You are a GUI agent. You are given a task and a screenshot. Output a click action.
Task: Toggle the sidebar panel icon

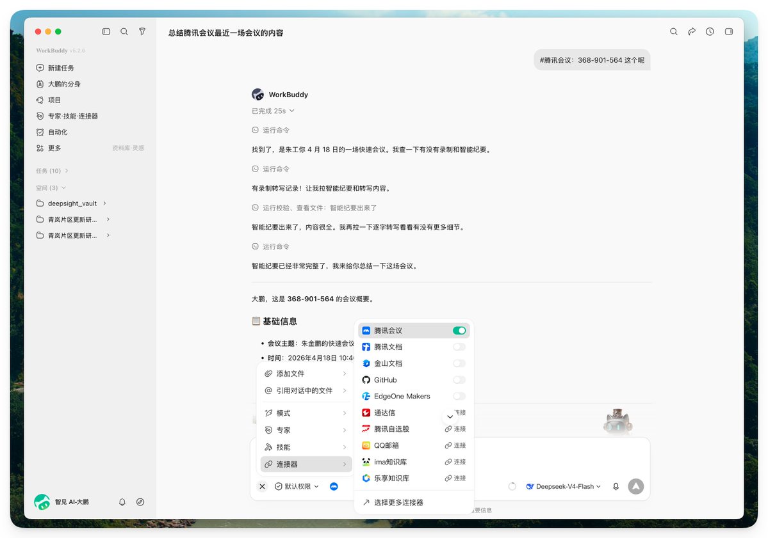pyautogui.click(x=106, y=31)
